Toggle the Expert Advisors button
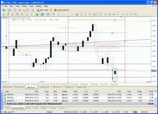Screen dimensions: 158x114 (61, 10)
